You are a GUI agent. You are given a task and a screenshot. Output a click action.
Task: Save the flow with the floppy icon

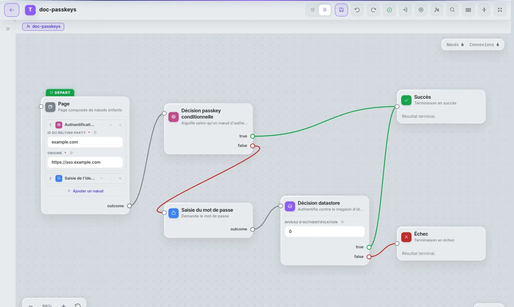click(x=341, y=10)
